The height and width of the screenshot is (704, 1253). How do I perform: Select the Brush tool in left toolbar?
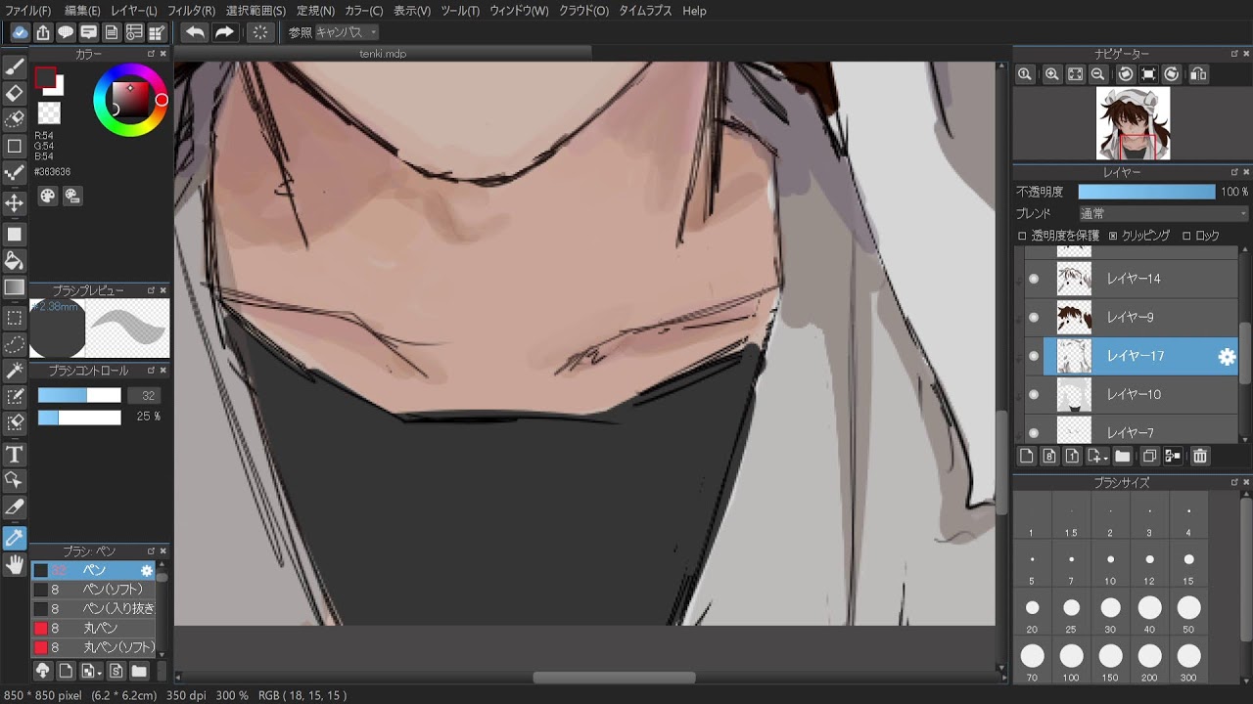click(x=15, y=66)
